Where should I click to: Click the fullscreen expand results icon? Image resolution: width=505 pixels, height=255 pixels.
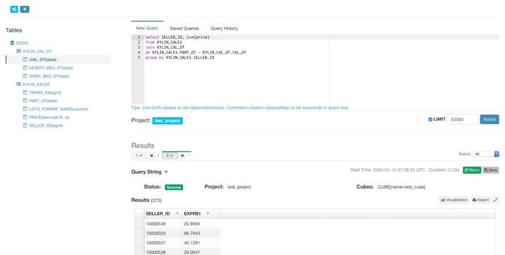[496, 200]
